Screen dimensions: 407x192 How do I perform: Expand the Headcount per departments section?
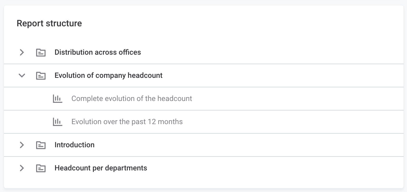point(22,168)
